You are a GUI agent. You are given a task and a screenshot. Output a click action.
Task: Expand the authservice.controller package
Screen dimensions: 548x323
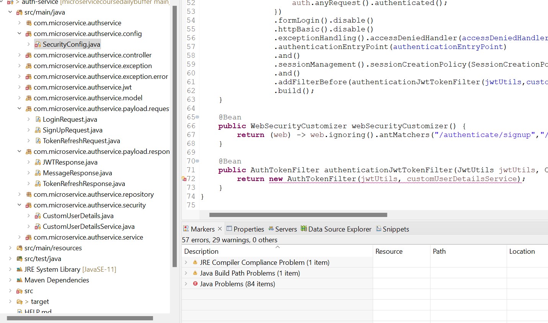coord(20,55)
